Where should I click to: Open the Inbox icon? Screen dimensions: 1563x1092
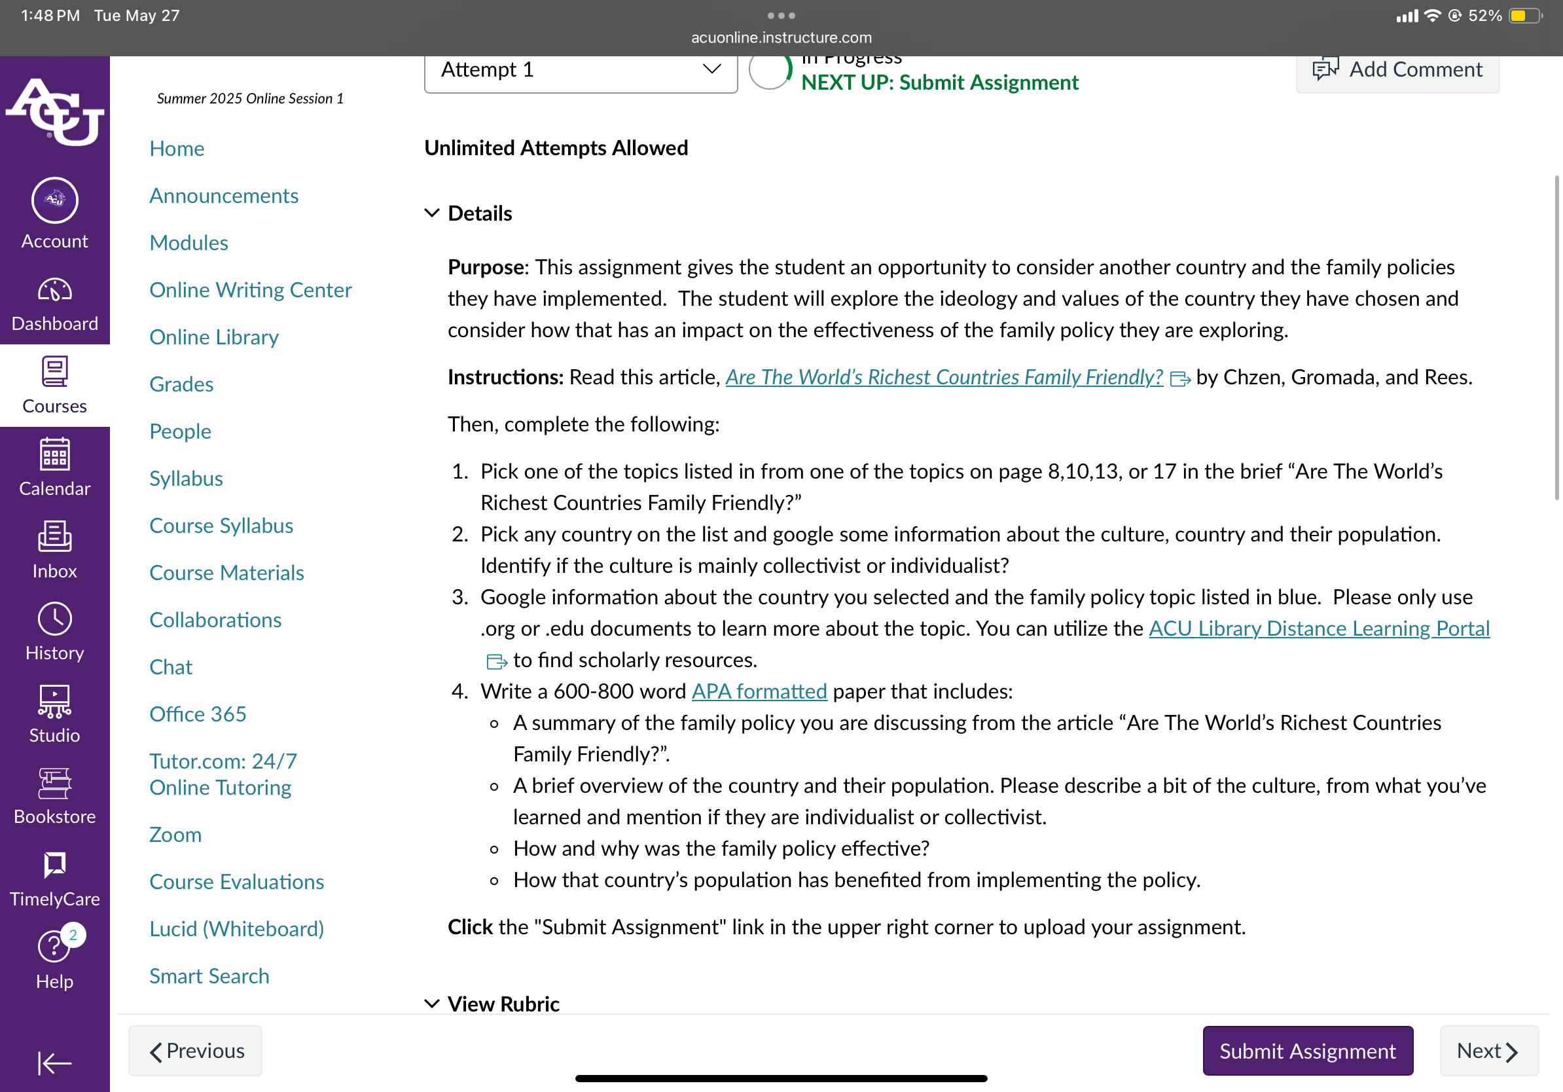tap(54, 536)
